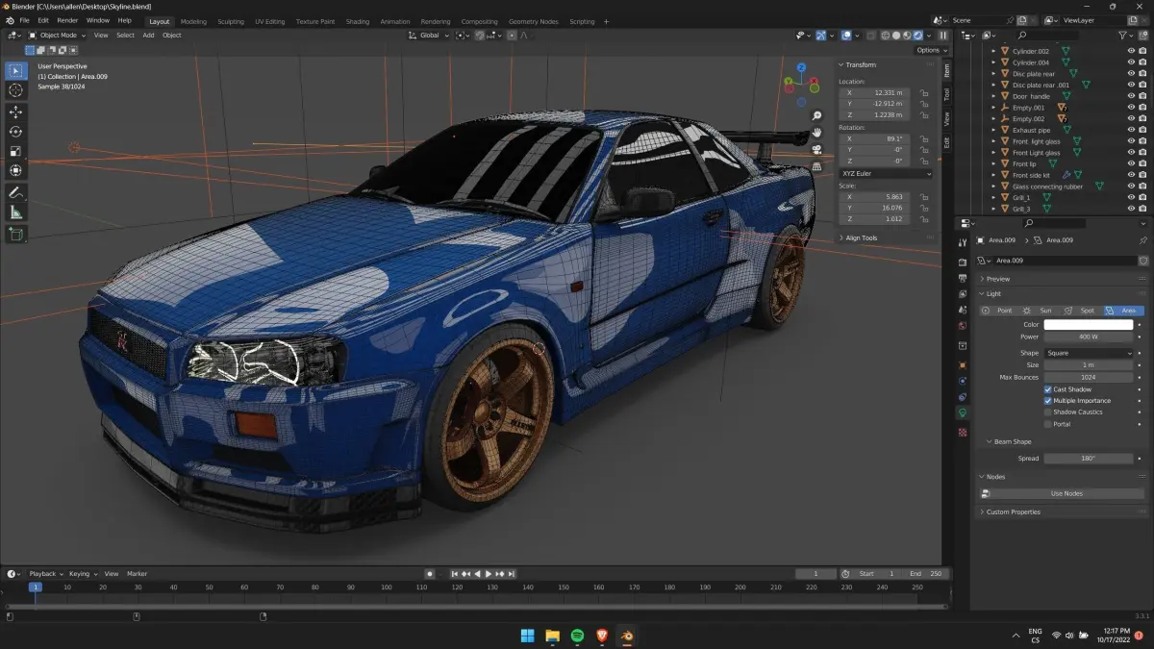The height and width of the screenshot is (649, 1154).
Task: Collapse the Beam Shape subpanel
Action: coord(1012,441)
